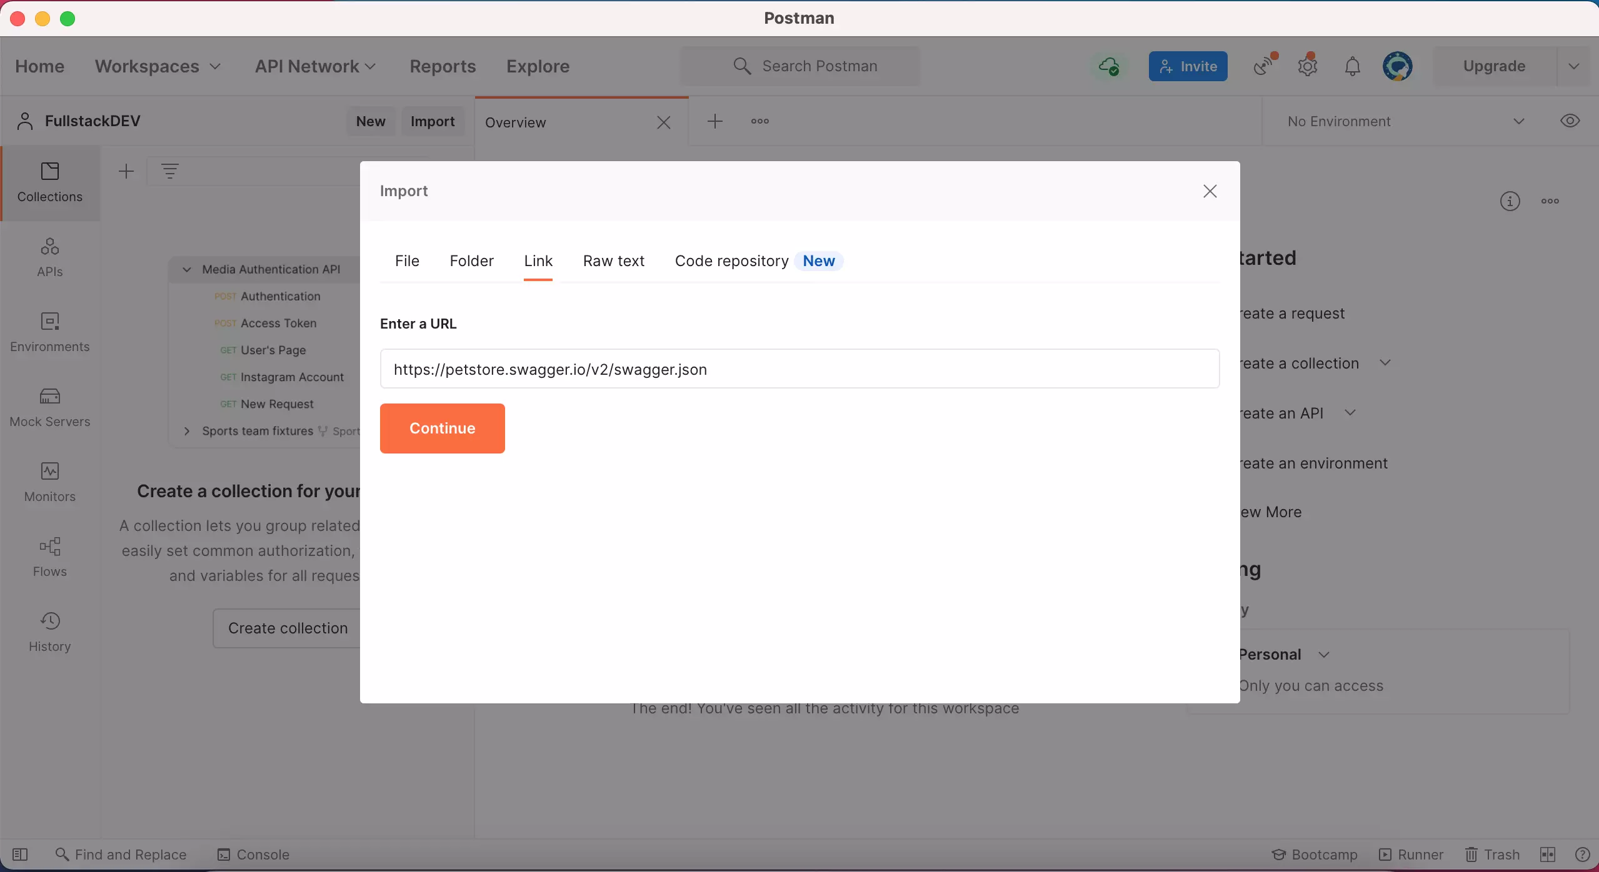Open the Explore page

pyautogui.click(x=538, y=66)
